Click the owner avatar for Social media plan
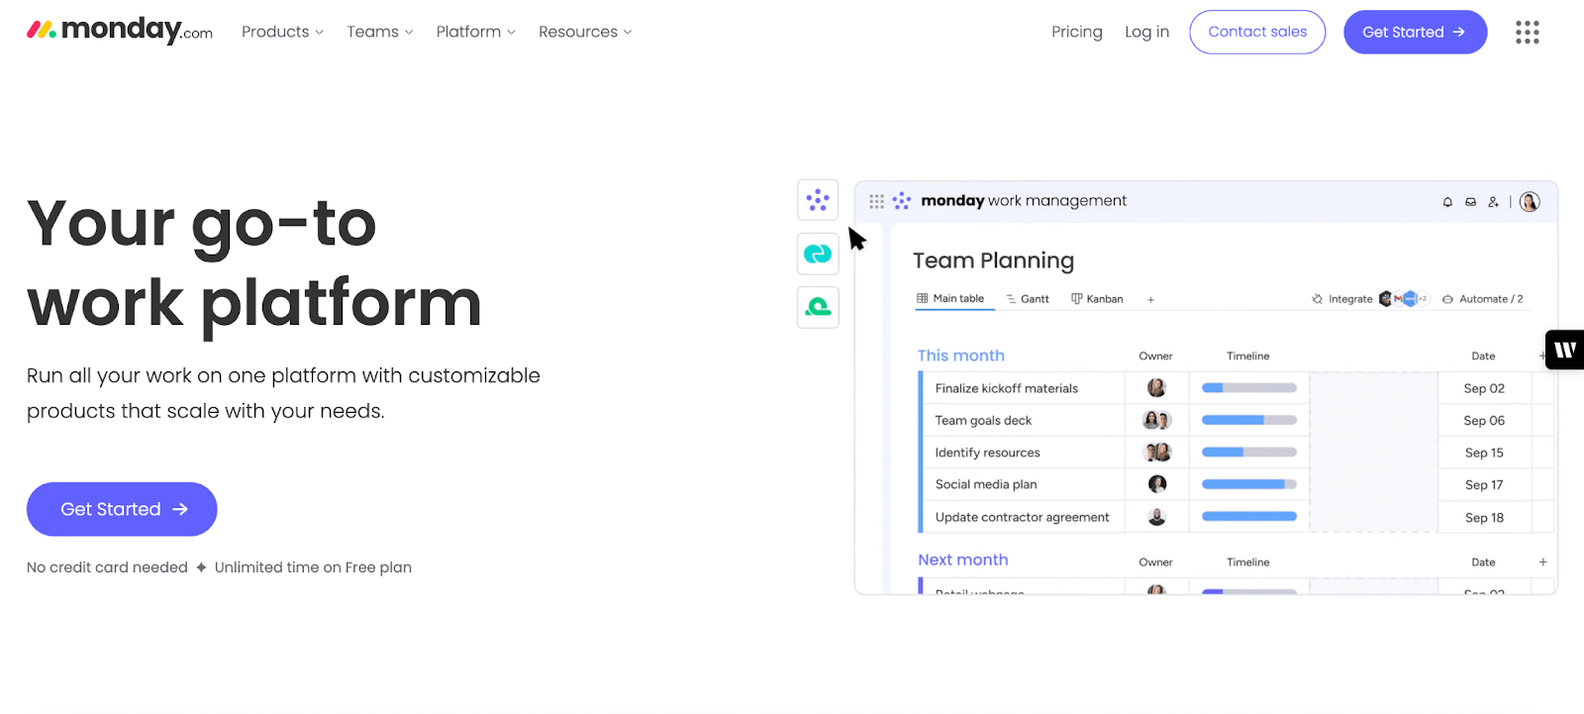1584x714 pixels. pyautogui.click(x=1156, y=484)
